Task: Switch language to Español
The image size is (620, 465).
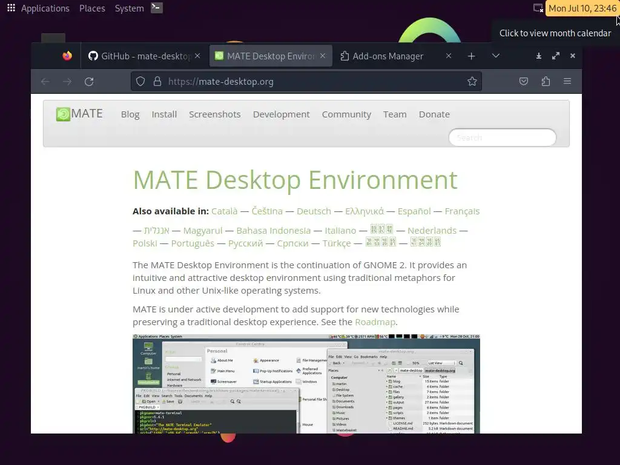Action: 414,211
